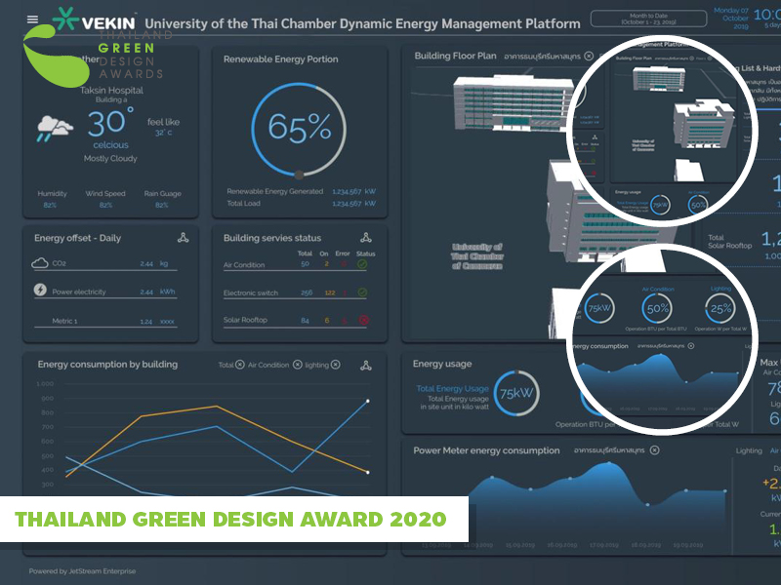Click the 75kW Total Energy Usage gauge

point(516,393)
